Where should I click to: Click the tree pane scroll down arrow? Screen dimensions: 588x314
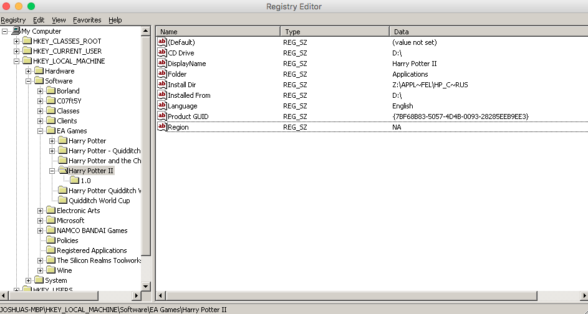click(x=146, y=286)
